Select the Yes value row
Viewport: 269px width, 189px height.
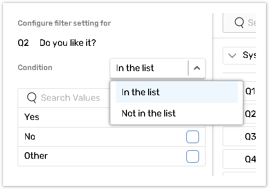point(64,117)
